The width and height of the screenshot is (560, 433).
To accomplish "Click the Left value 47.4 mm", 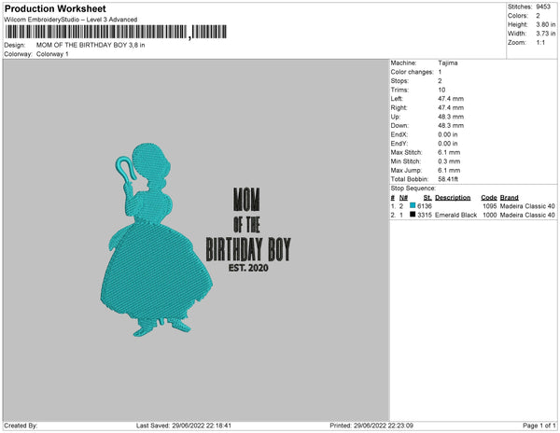I will (x=451, y=99).
